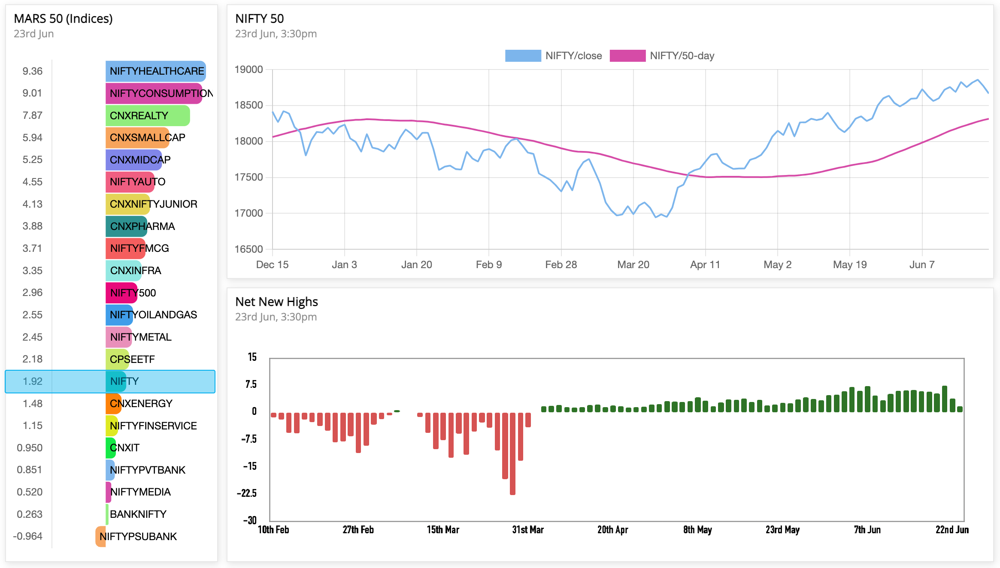Choose the CNXNIFTYJUNIOR bar
This screenshot has width=1000, height=568.
click(x=128, y=204)
